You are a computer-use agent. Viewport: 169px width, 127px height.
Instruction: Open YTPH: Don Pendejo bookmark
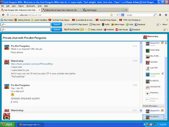click(x=131, y=20)
